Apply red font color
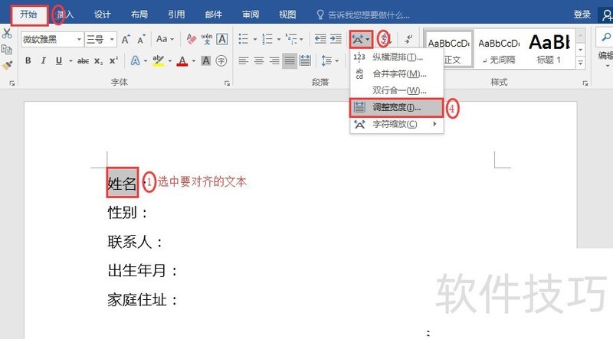613x339 pixels. (182, 60)
